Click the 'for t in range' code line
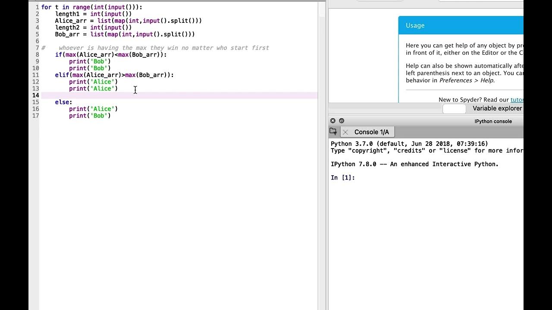The height and width of the screenshot is (310, 552). [x=92, y=7]
